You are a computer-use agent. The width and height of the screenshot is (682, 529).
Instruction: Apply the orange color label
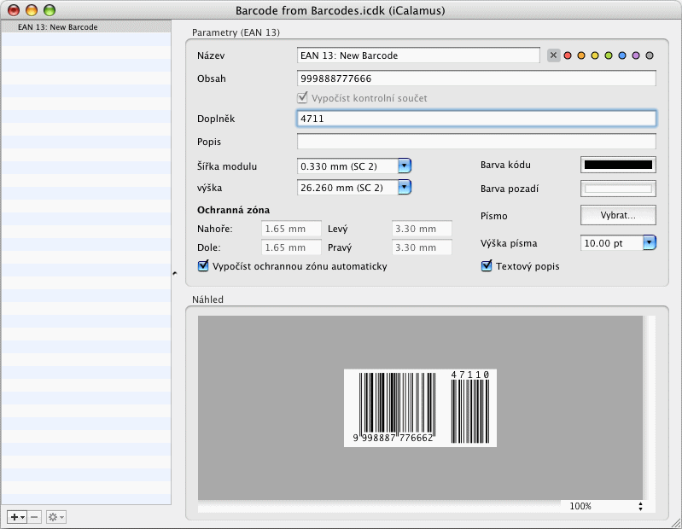pyautogui.click(x=581, y=55)
